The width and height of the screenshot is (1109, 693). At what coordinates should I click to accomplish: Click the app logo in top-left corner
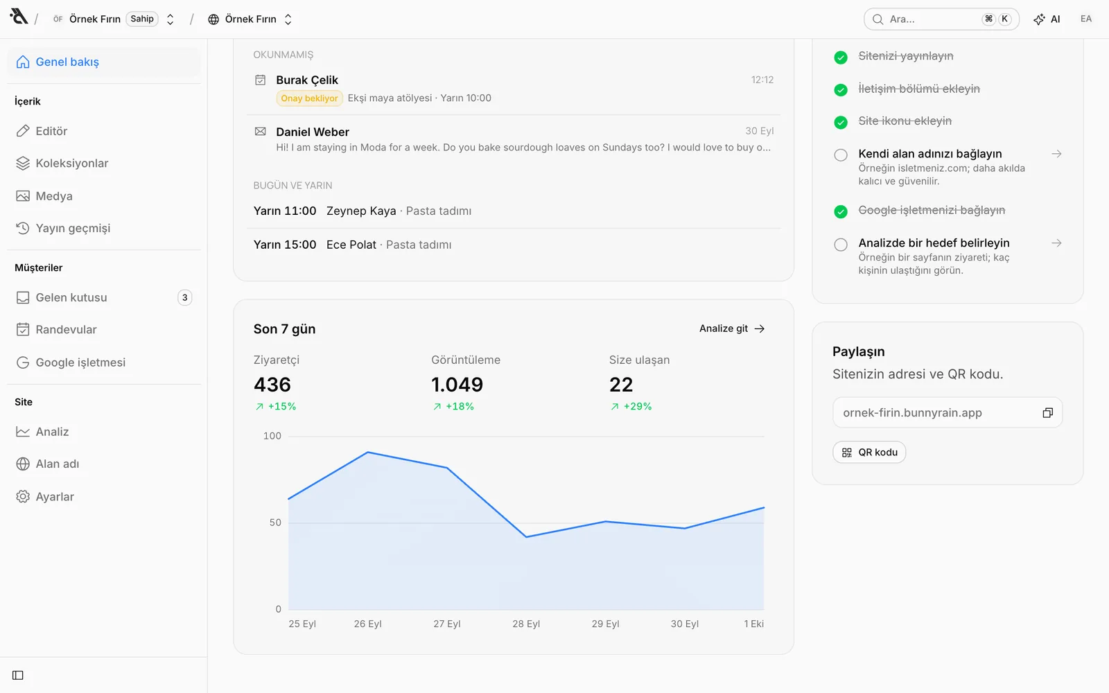(x=19, y=17)
